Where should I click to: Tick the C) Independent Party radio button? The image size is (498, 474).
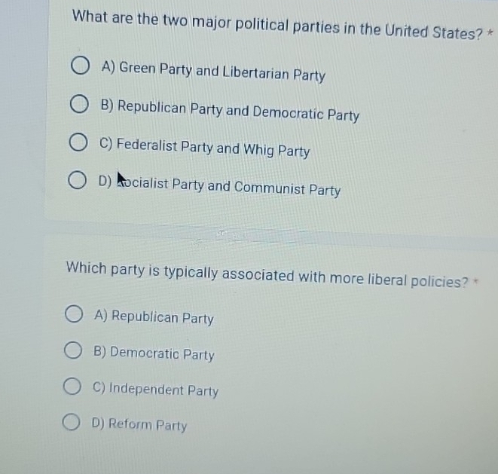click(x=72, y=386)
